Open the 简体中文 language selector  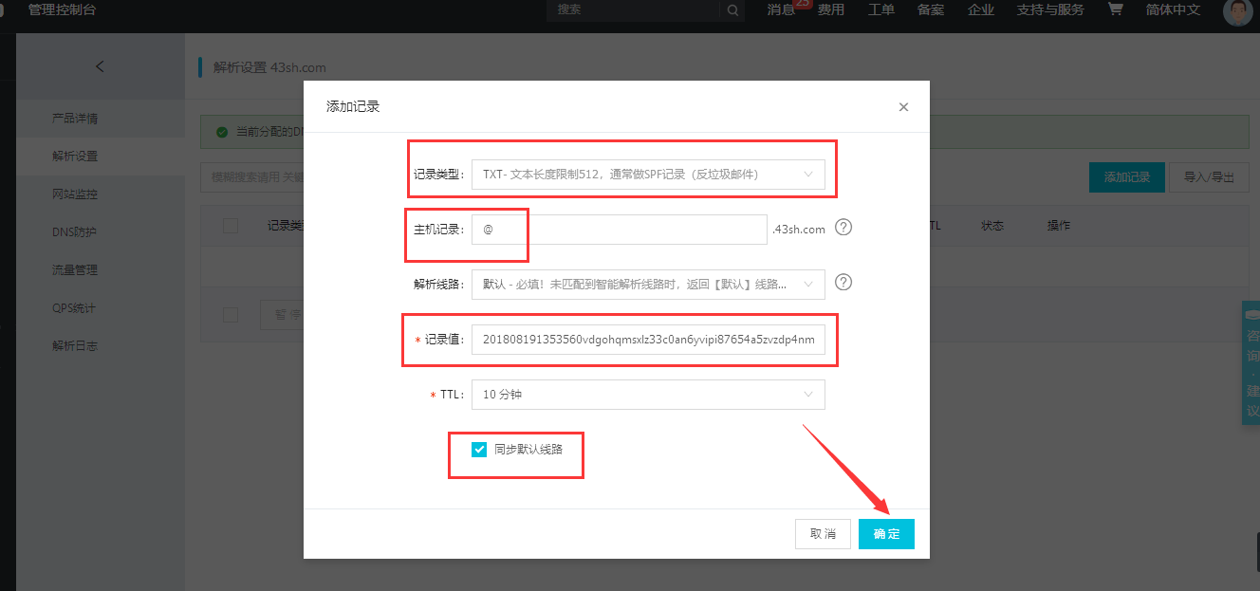click(1173, 9)
